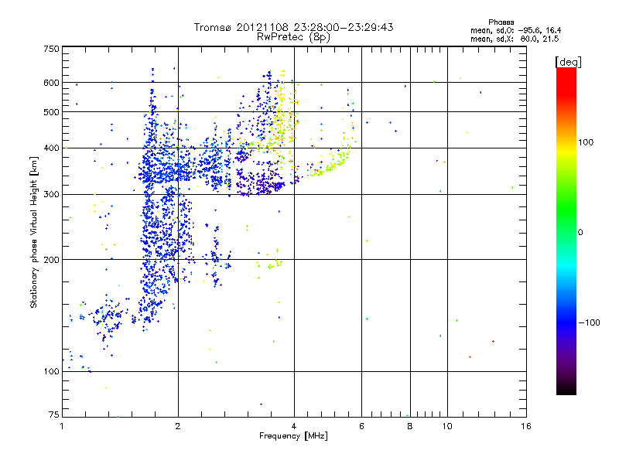This screenshot has height=464, width=619.
Task: Click the orange data point near 11.5 MHz, 110 km
Action: [470, 357]
